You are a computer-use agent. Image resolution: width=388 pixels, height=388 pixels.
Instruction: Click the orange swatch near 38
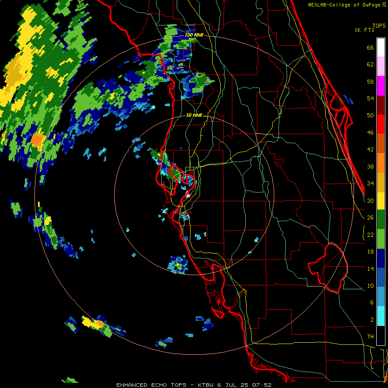(381, 163)
